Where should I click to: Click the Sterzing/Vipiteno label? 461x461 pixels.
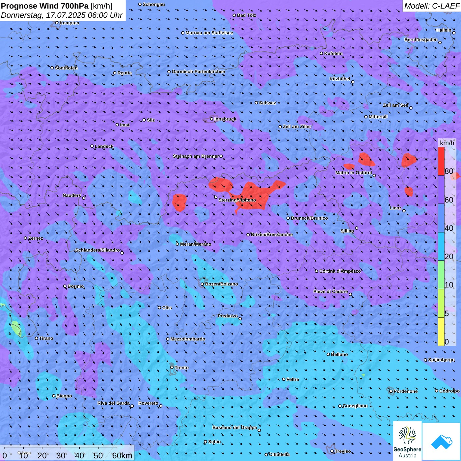[237, 200]
